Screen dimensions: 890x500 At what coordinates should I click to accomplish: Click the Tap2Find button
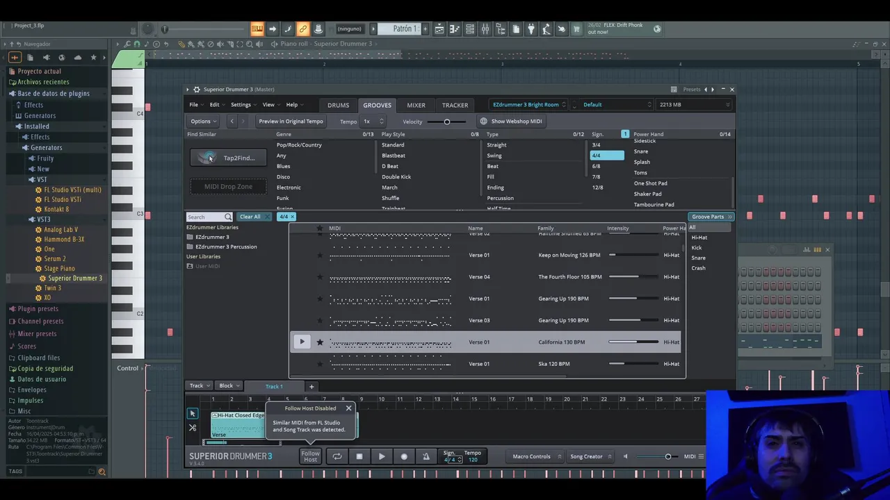[228, 158]
